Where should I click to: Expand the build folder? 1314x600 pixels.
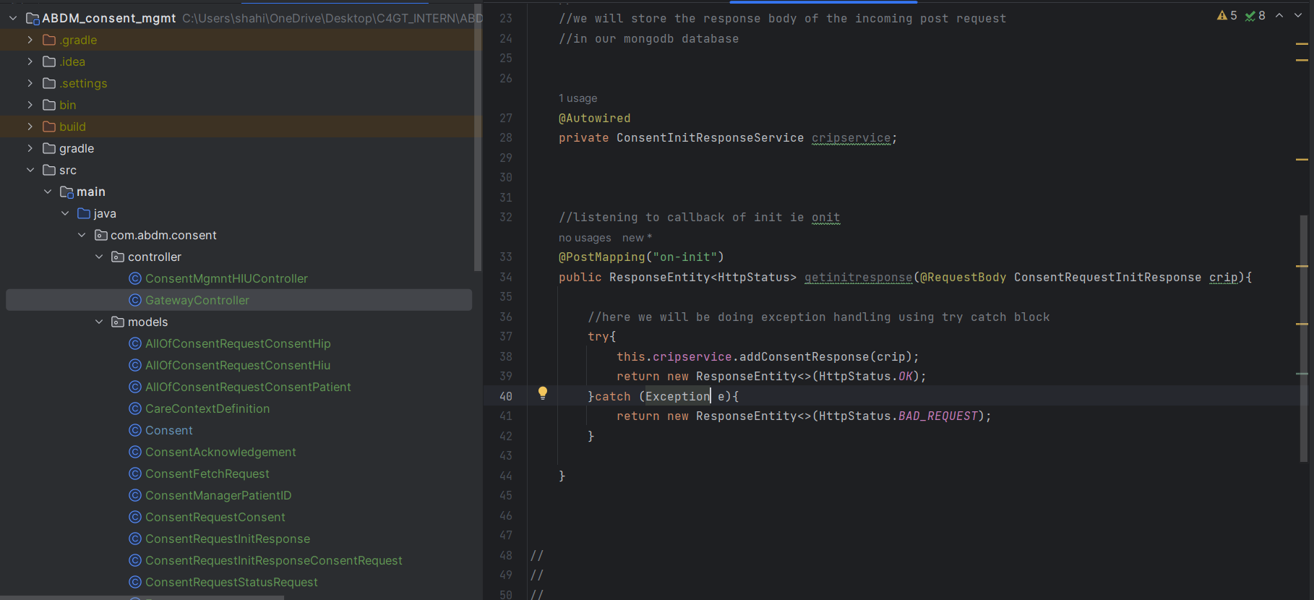point(30,127)
